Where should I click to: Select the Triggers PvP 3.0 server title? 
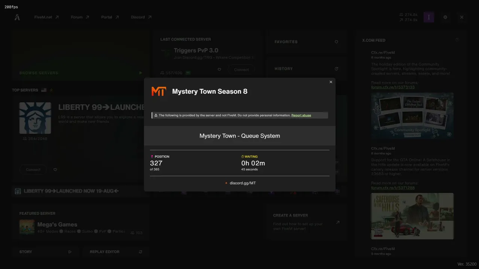[x=196, y=50]
